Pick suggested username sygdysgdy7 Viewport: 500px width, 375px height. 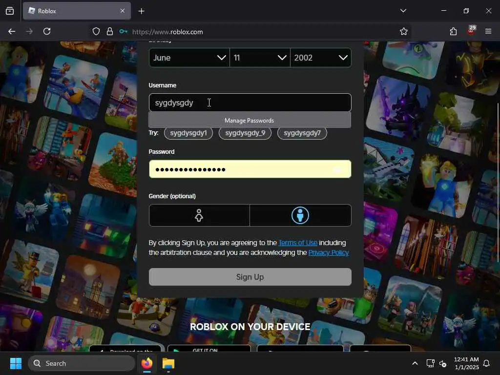click(x=302, y=133)
